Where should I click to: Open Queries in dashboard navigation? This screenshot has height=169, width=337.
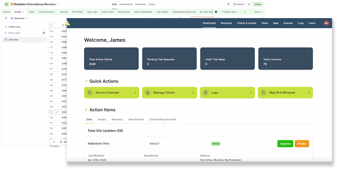(x=288, y=23)
